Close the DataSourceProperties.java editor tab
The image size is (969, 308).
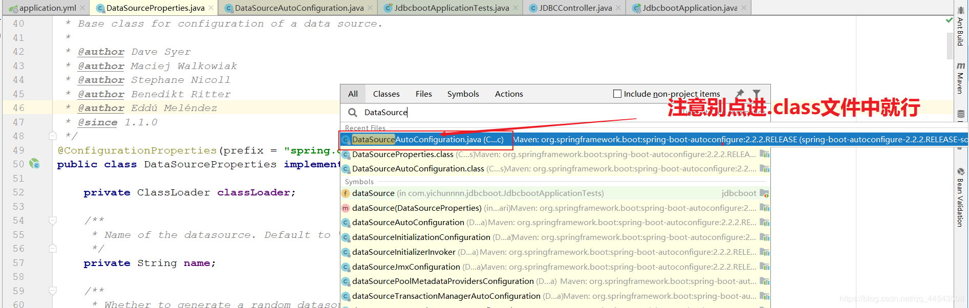click(x=210, y=8)
